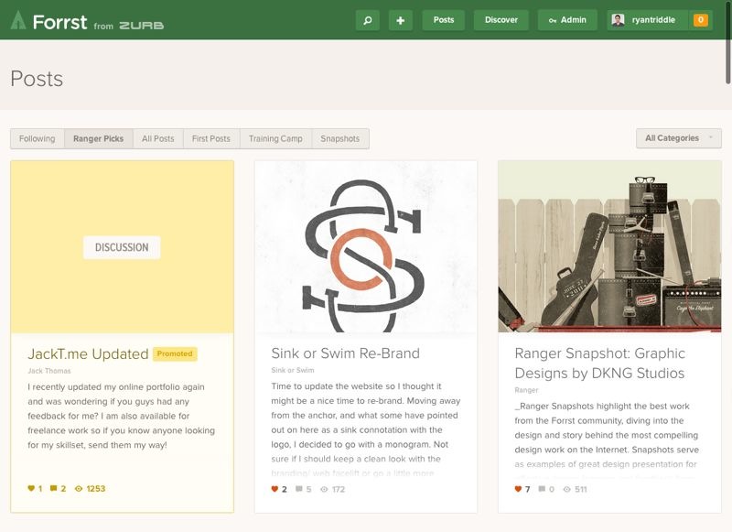Screen dimensions: 732x532
Task: Click the DISCUSSION label thumbnail
Action: (x=122, y=247)
